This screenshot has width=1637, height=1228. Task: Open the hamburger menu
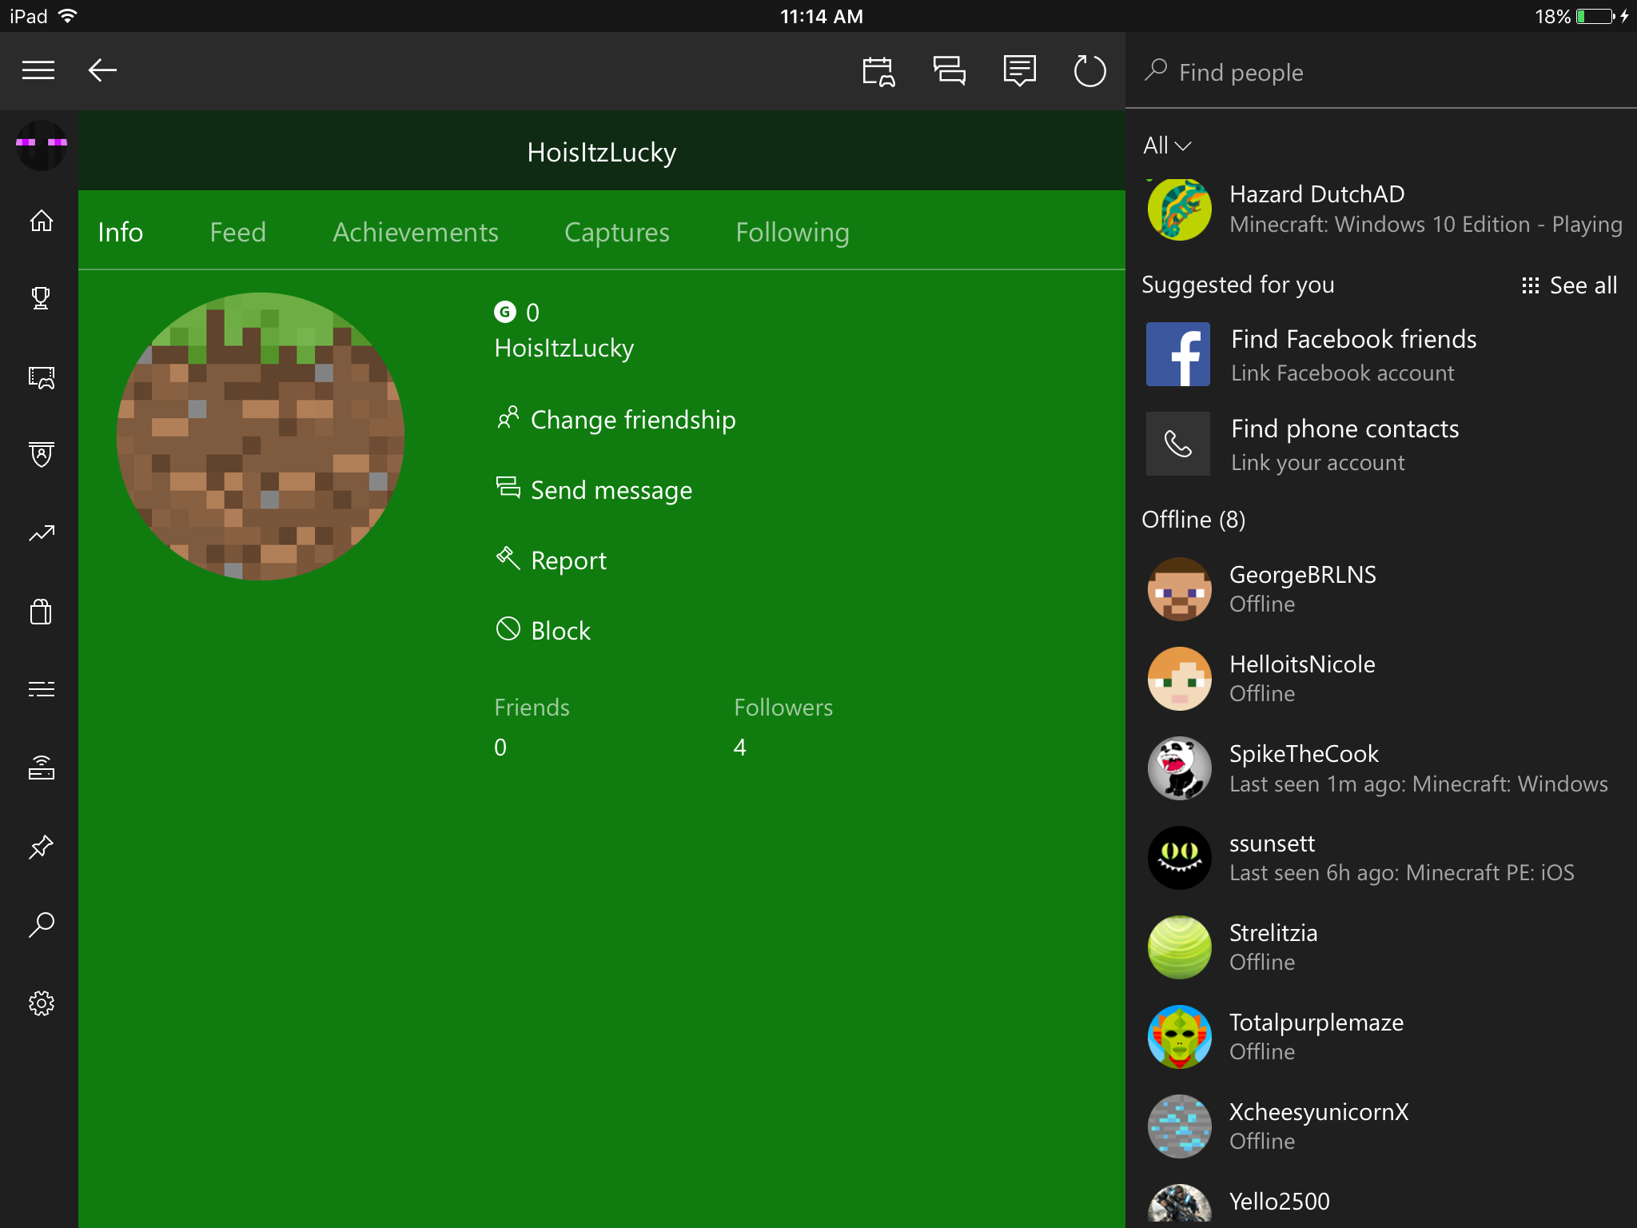click(38, 70)
